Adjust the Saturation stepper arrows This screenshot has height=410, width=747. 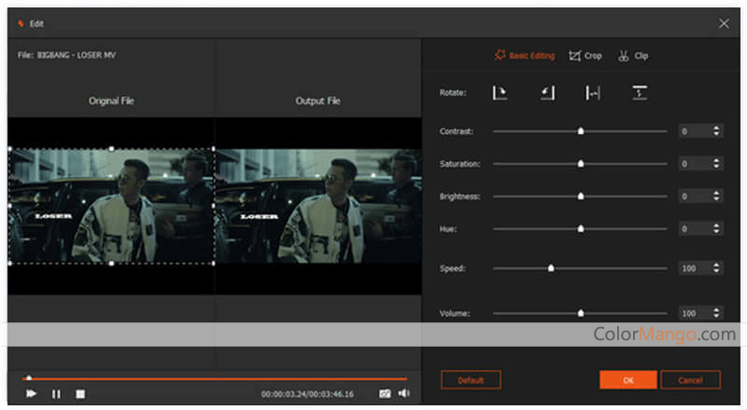(716, 164)
